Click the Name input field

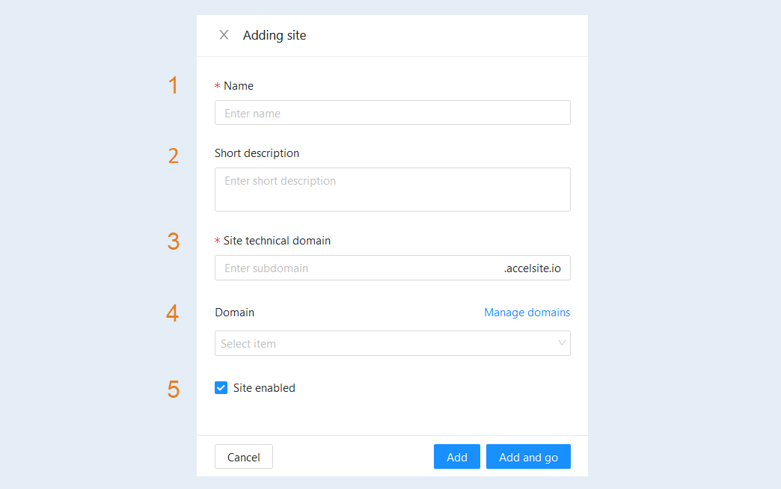[393, 113]
